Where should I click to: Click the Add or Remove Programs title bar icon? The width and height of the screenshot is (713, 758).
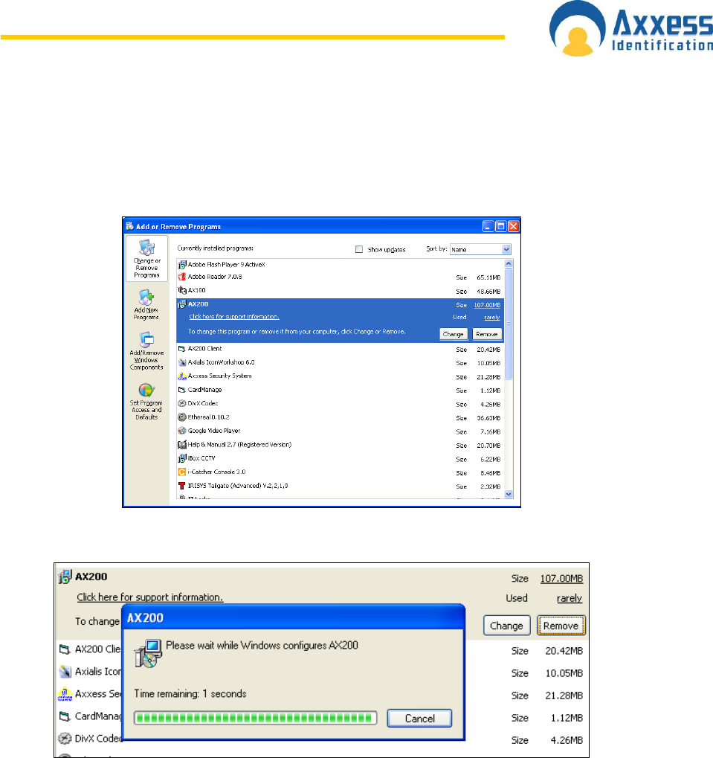[129, 225]
